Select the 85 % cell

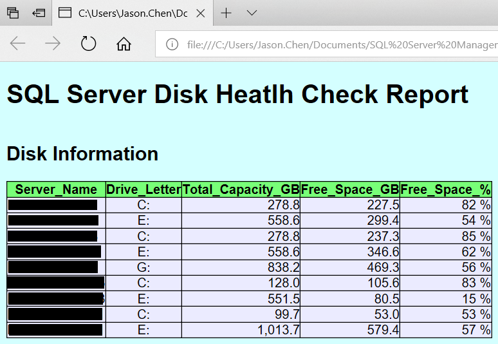click(446, 236)
